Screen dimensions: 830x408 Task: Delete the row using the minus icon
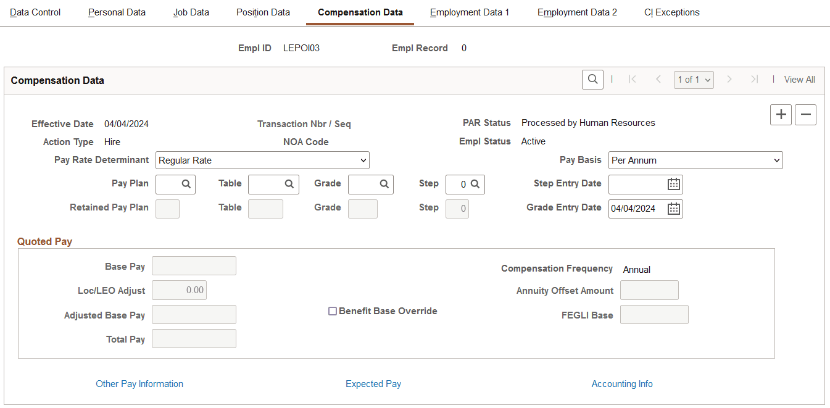click(x=805, y=114)
